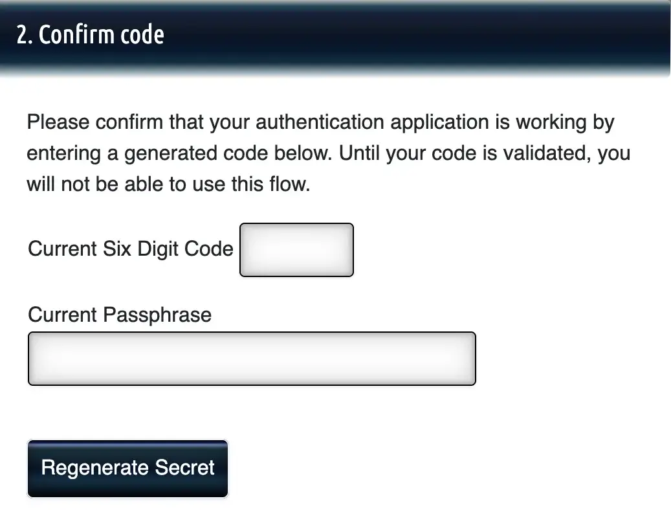Click the Current Six Digit Code input box

point(296,250)
